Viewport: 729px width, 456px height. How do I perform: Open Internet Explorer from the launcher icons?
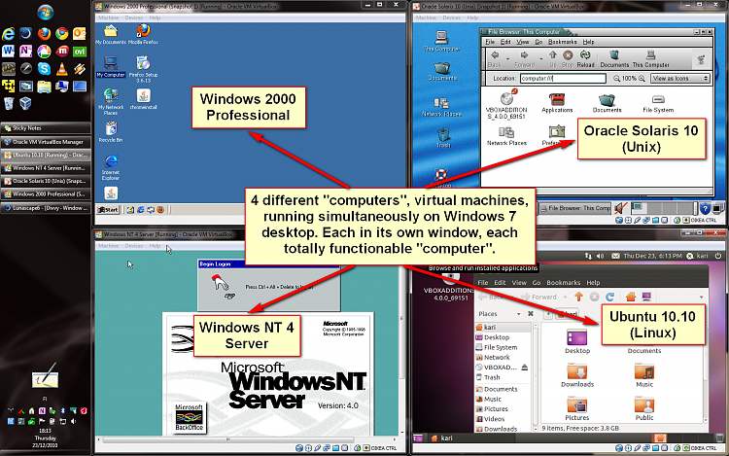(9, 34)
